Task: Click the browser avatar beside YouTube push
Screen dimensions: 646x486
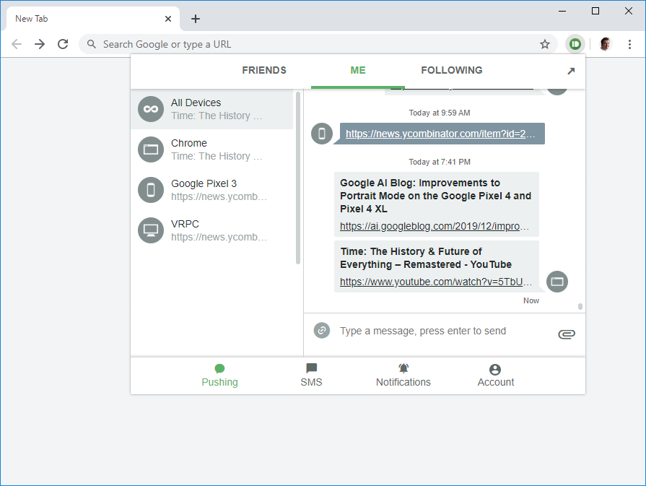Action: pyautogui.click(x=557, y=282)
